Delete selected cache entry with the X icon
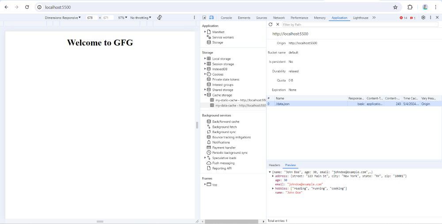Screen dimensions: 442x224 (278, 24)
